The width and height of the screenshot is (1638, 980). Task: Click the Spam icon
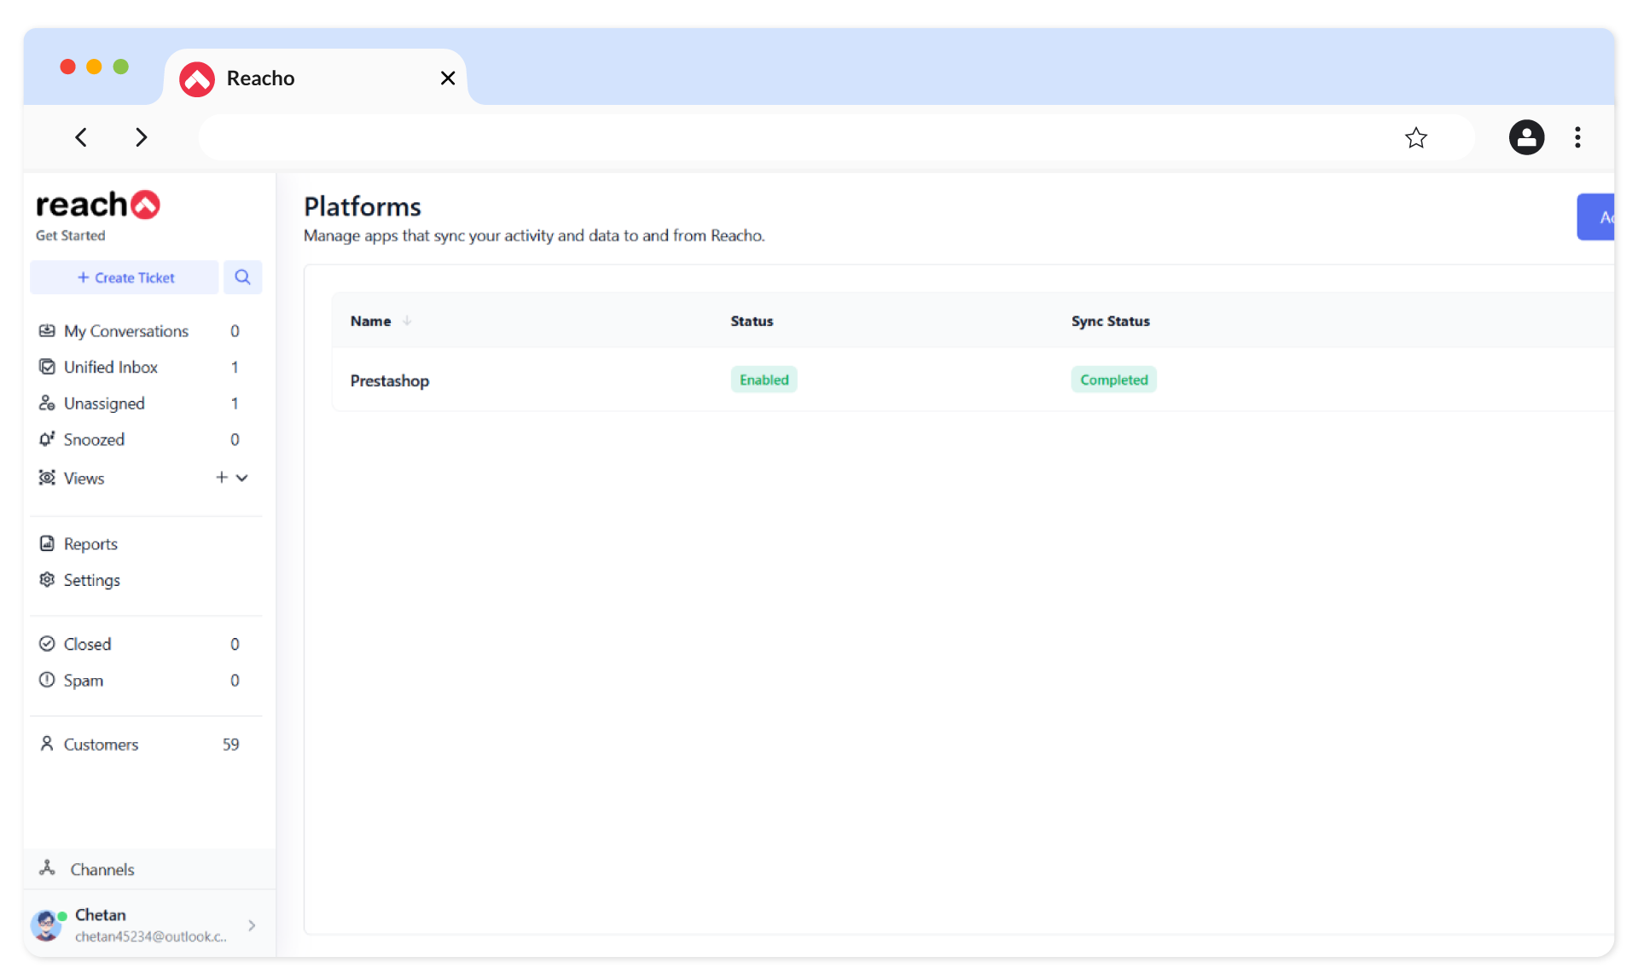pos(47,680)
